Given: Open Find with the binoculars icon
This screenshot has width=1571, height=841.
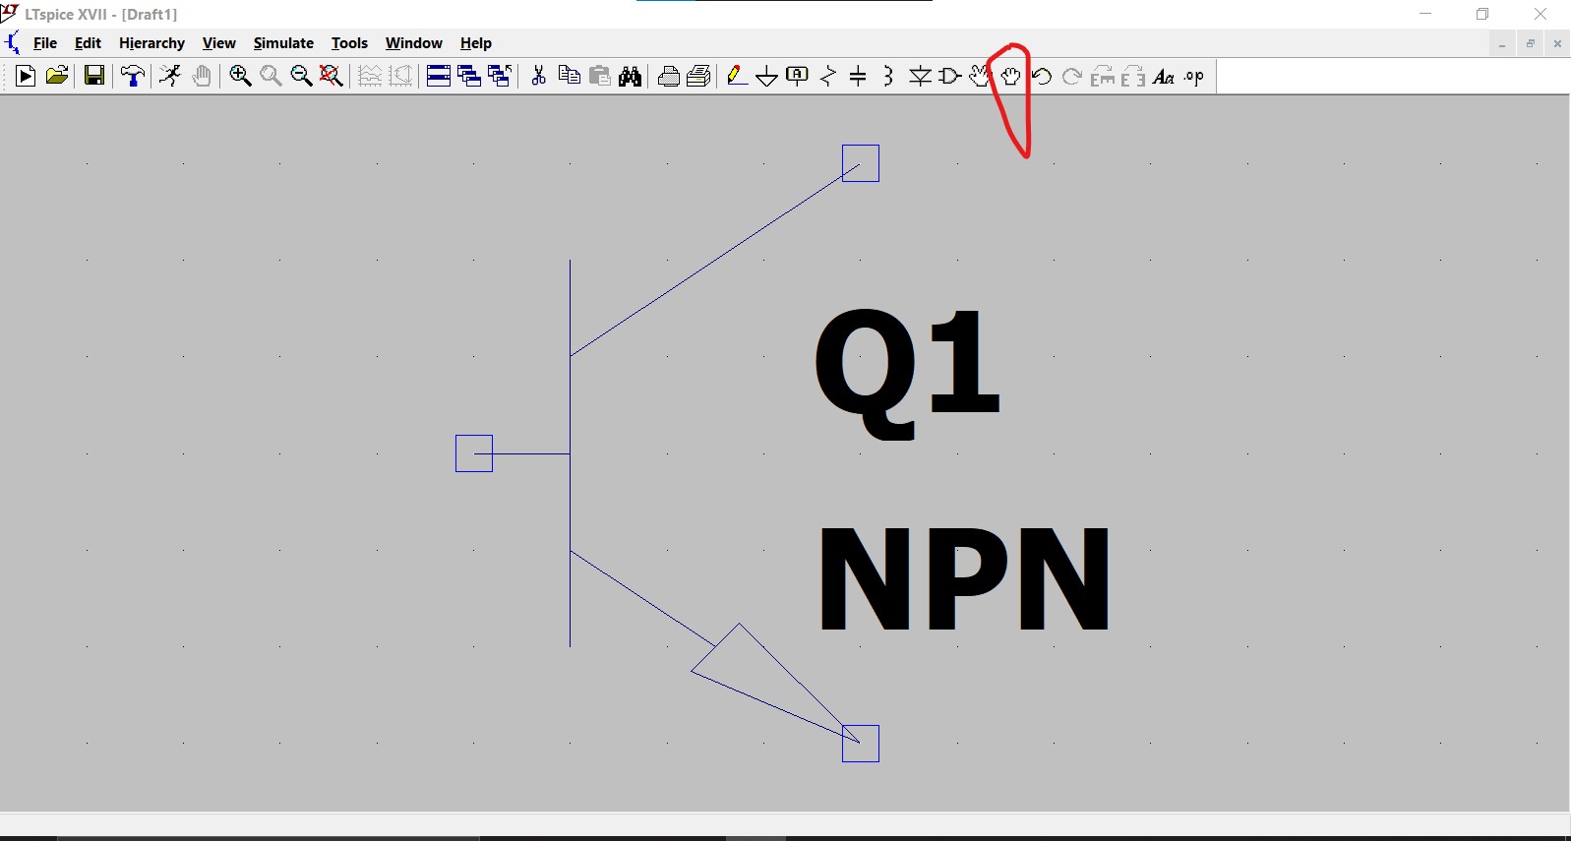Looking at the screenshot, I should point(631,77).
